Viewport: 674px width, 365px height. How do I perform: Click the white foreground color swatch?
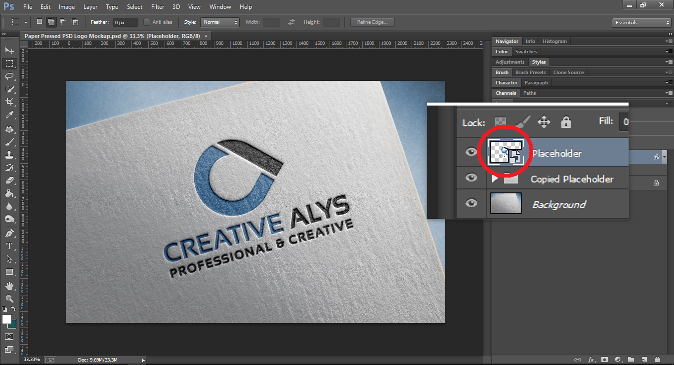(x=7, y=319)
